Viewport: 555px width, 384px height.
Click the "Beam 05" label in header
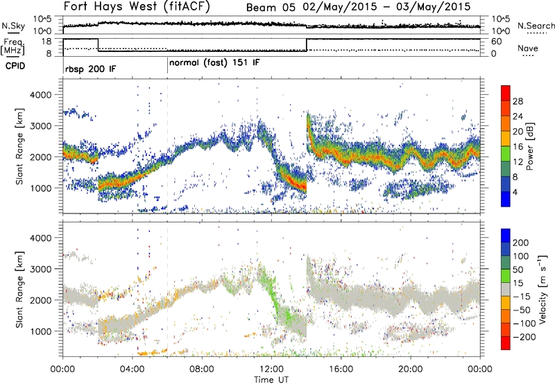click(271, 8)
